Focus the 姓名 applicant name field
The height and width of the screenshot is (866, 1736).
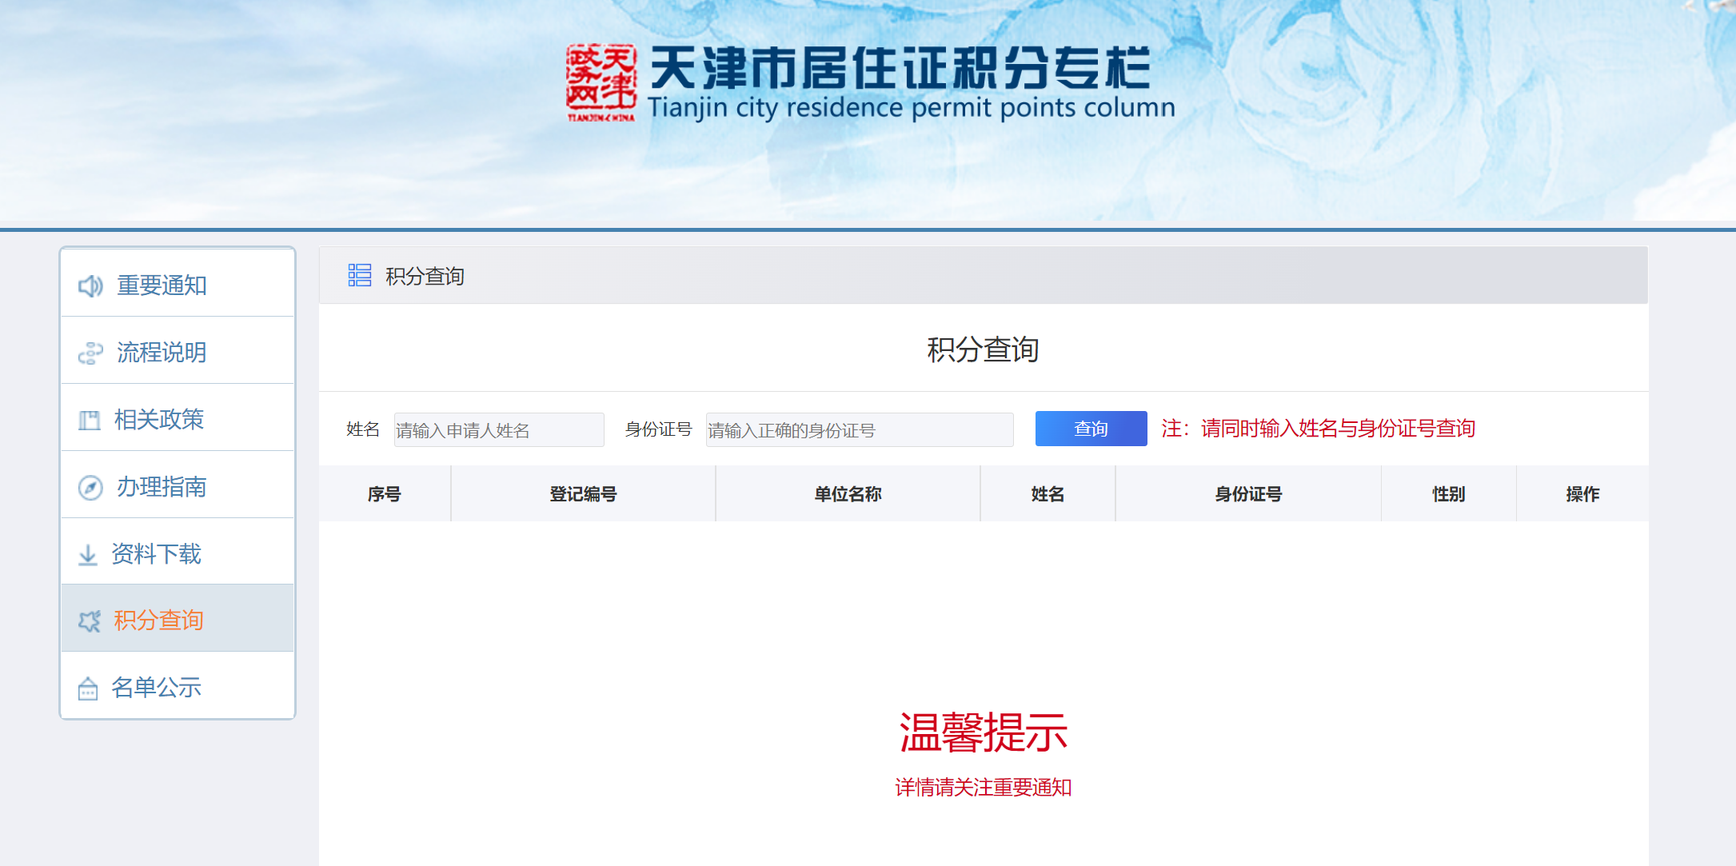499,430
